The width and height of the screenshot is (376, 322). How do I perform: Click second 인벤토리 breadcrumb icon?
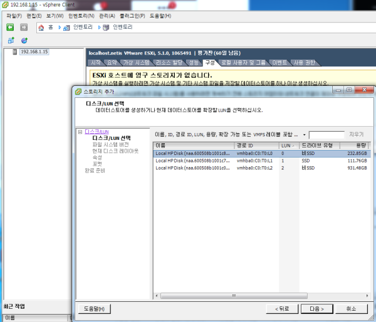pyautogui.click(x=106, y=28)
